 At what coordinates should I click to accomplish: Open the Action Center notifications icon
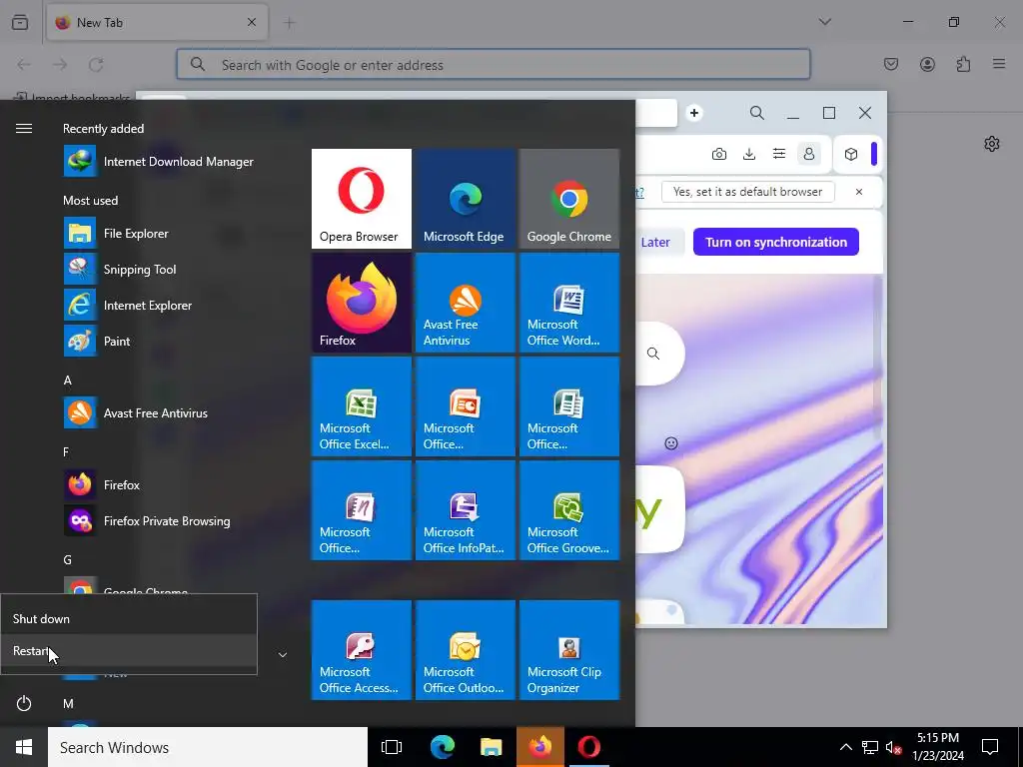click(x=990, y=747)
